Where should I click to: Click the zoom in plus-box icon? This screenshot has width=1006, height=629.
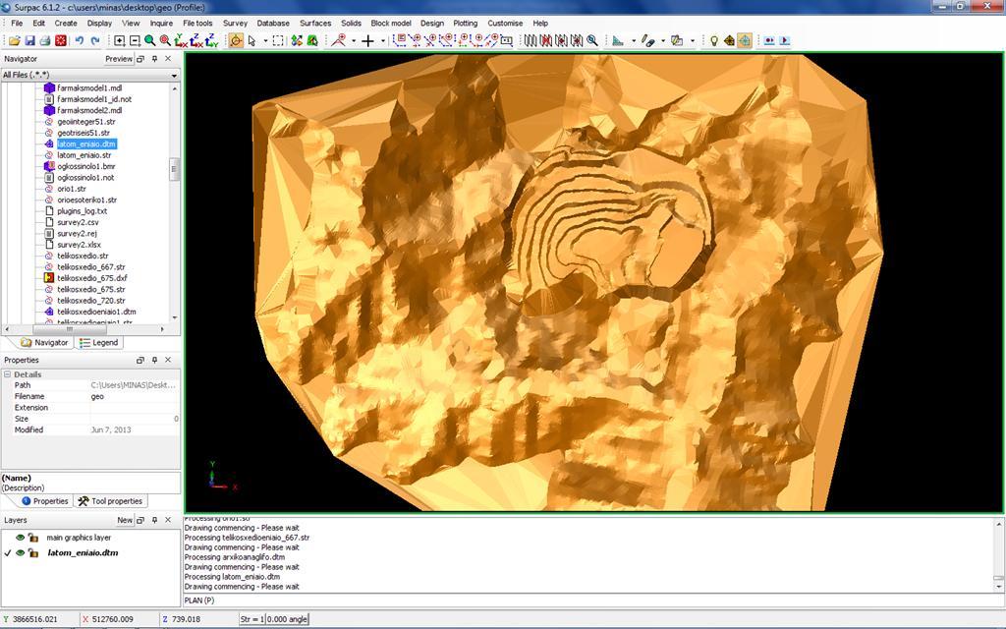pyautogui.click(x=119, y=40)
